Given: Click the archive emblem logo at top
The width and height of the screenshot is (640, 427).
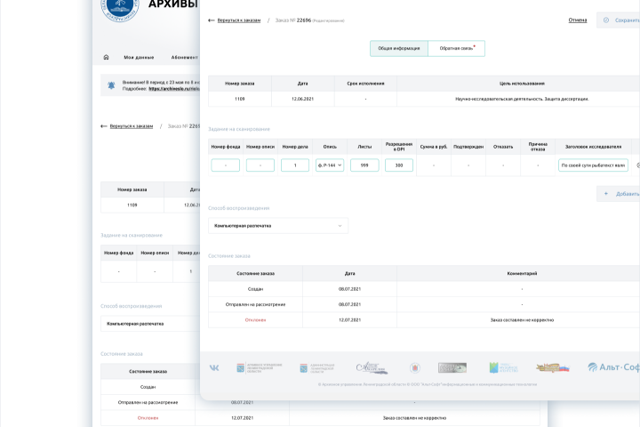Looking at the screenshot, I should tap(120, 8).
